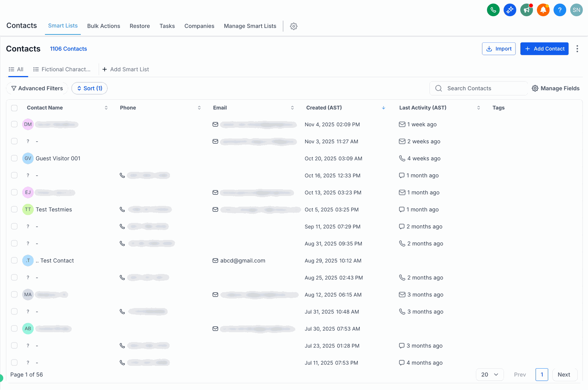588x390 pixels.
Task: Click the Import button
Action: click(499, 49)
